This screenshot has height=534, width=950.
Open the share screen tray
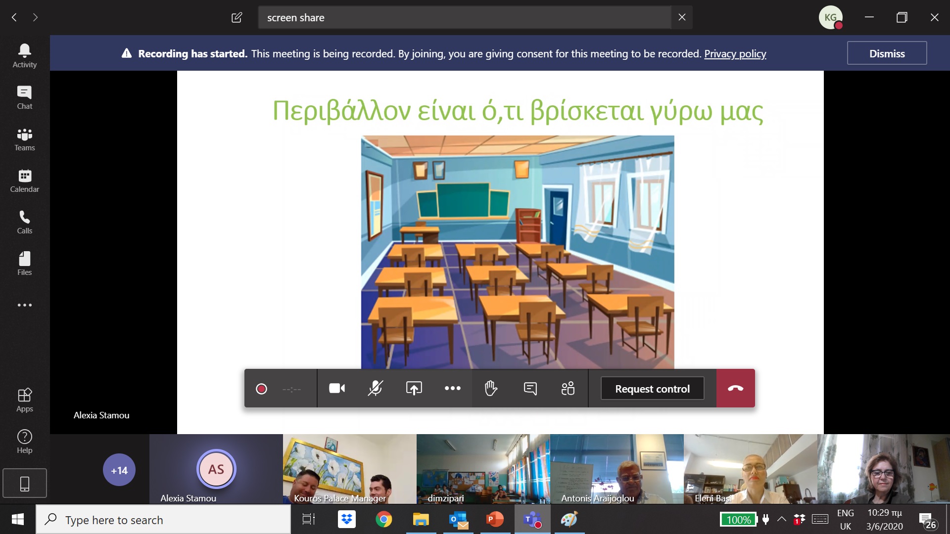tap(414, 389)
